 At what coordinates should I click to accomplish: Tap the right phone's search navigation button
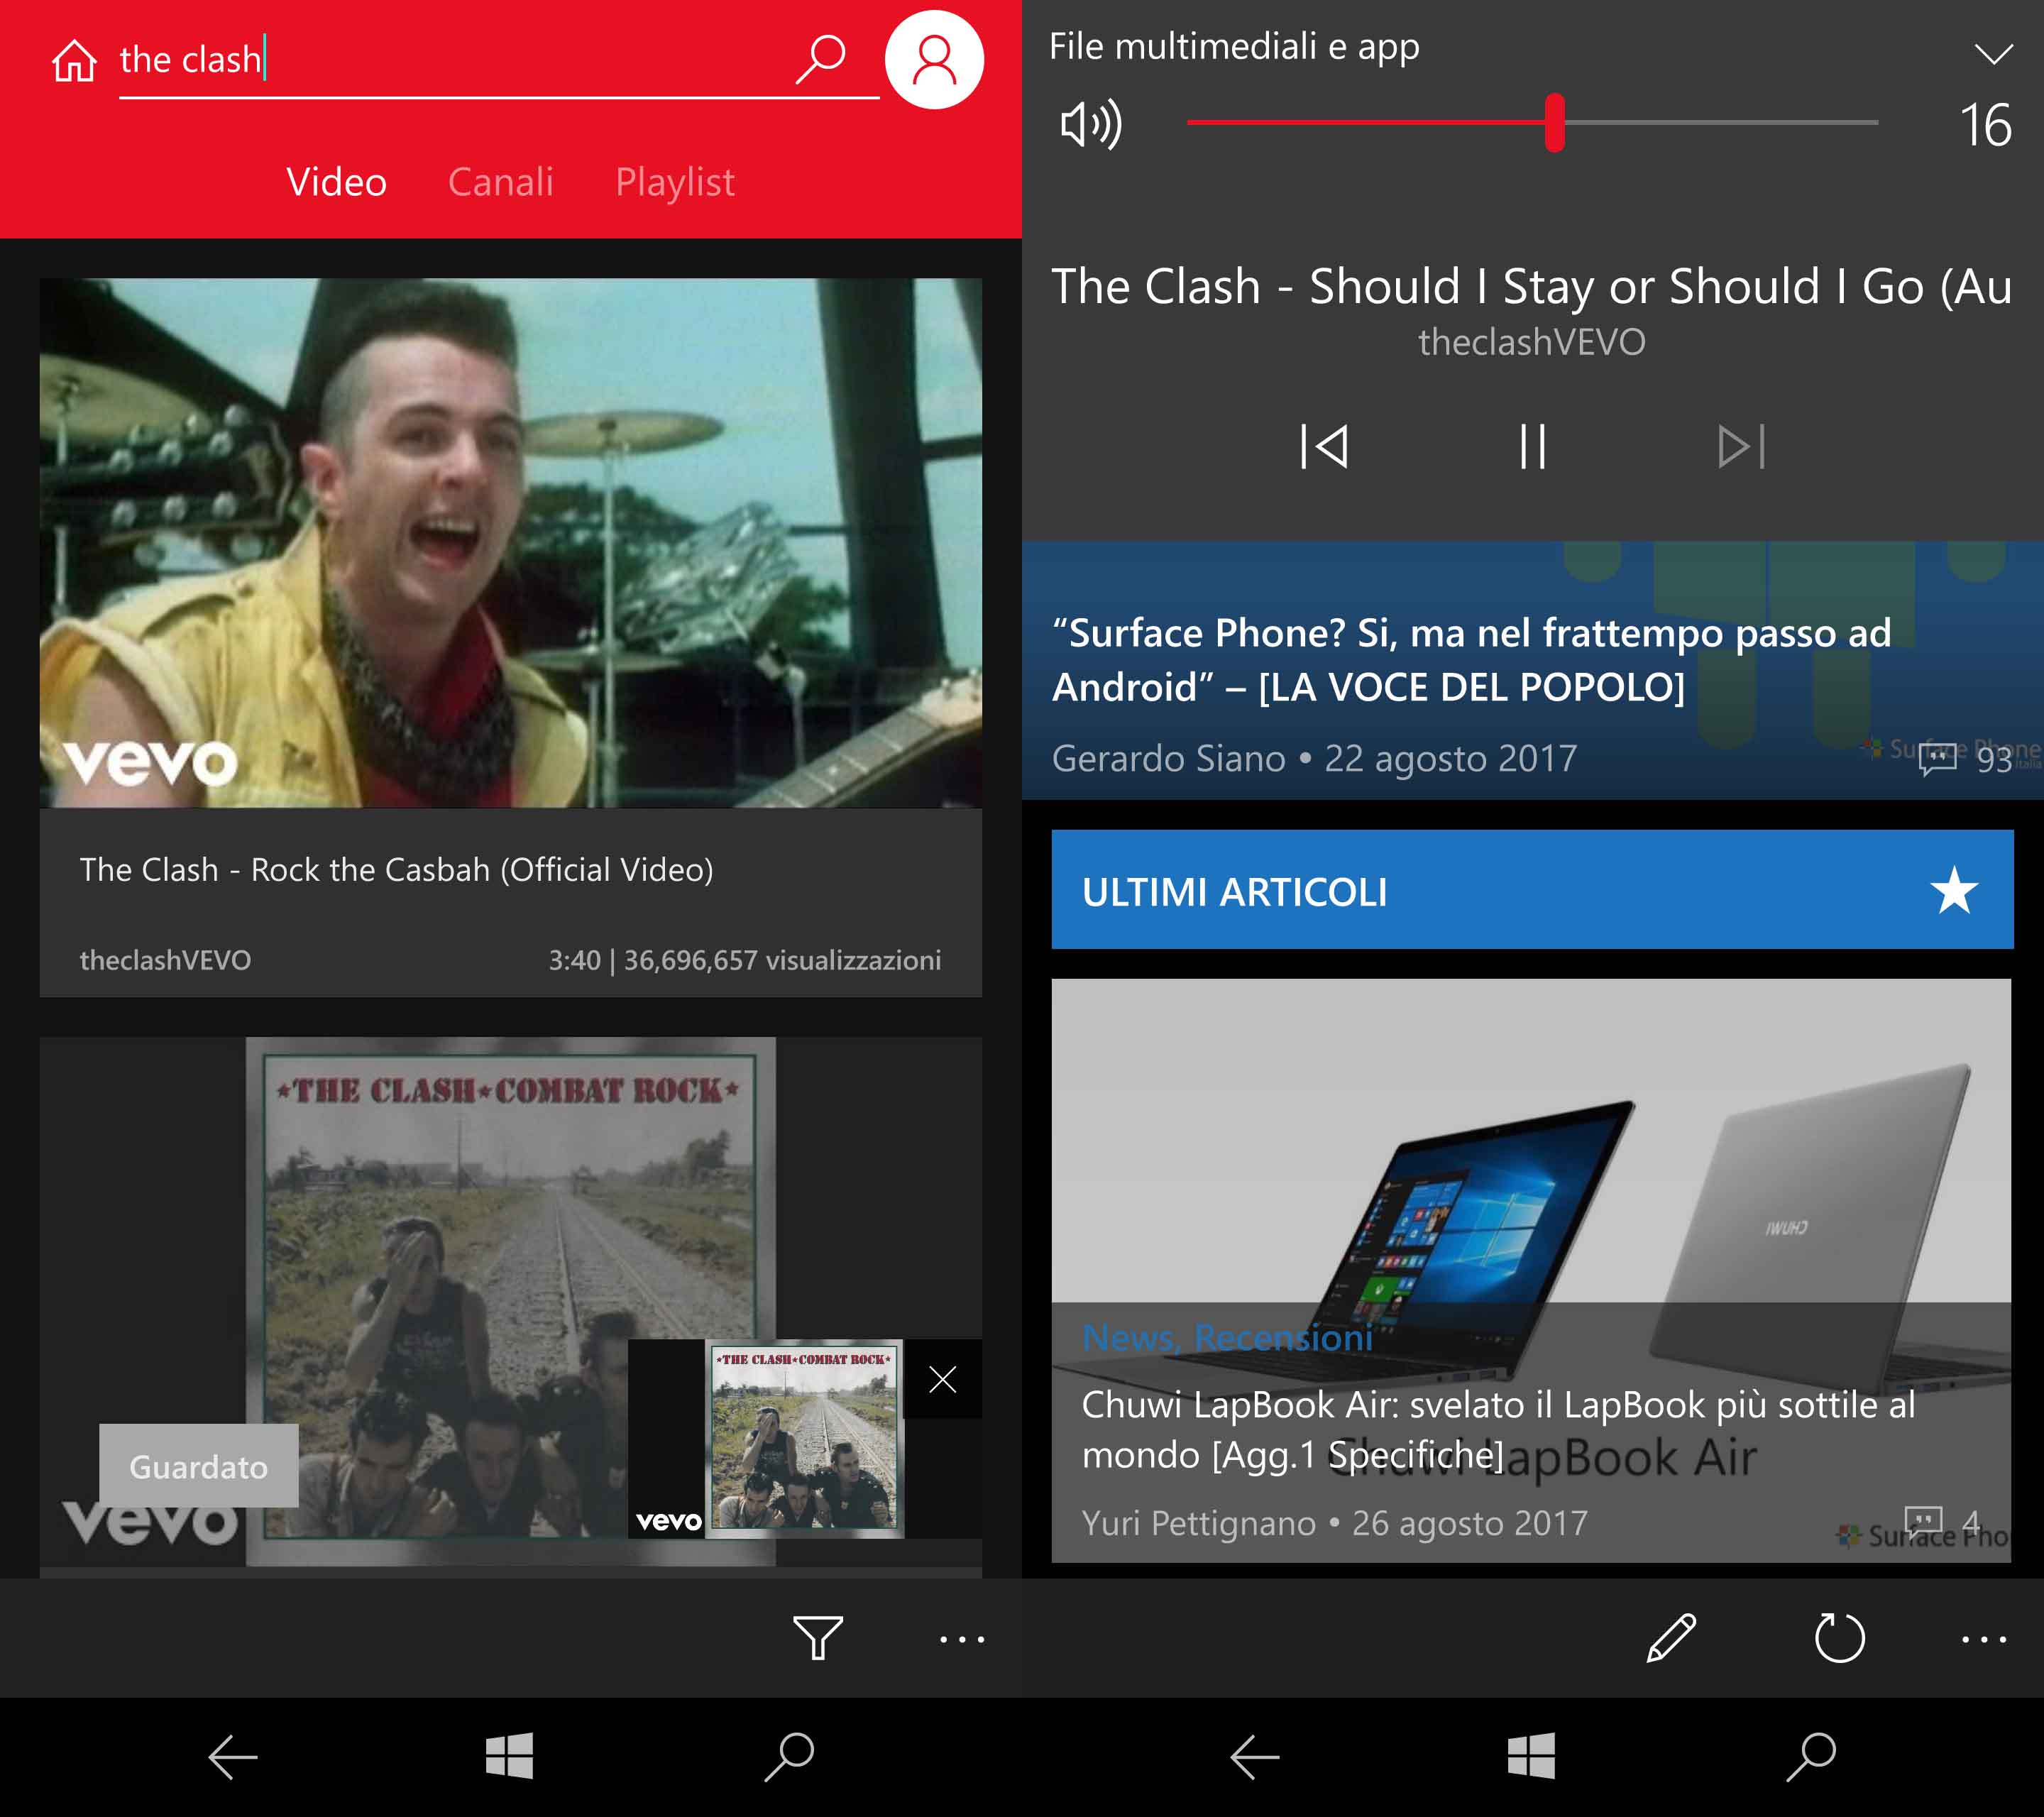[1812, 1756]
